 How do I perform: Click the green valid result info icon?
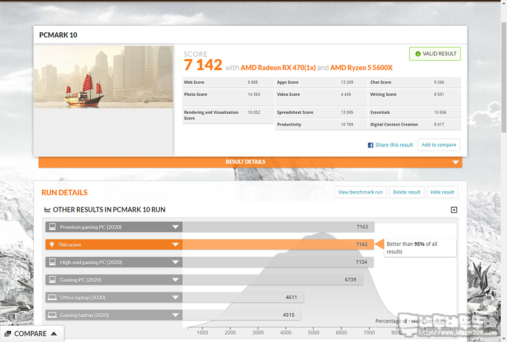click(x=418, y=54)
